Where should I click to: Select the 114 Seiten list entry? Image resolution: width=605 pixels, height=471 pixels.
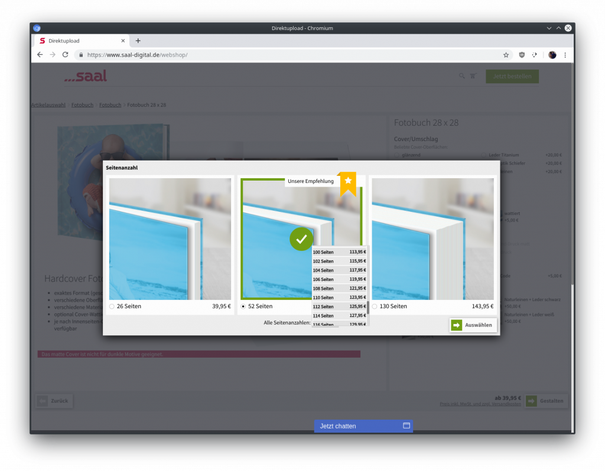tap(339, 316)
